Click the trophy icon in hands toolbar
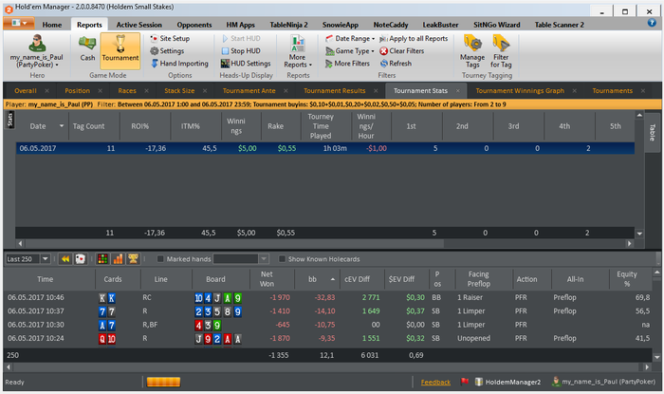The height and width of the screenshot is (394, 664). 133,259
